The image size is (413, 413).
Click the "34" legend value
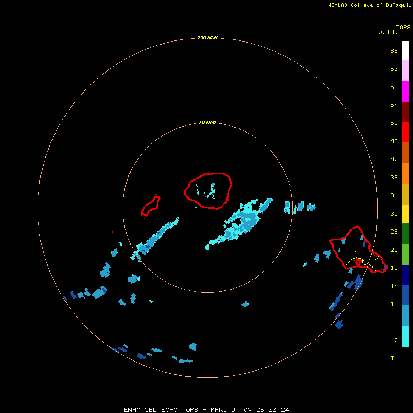coord(394,195)
